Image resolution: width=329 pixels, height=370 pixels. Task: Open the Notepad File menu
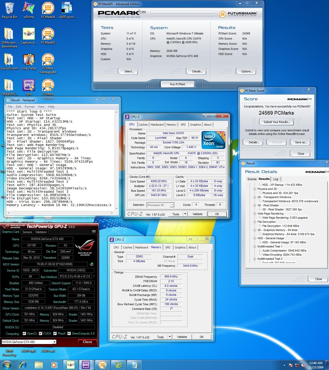(10, 106)
